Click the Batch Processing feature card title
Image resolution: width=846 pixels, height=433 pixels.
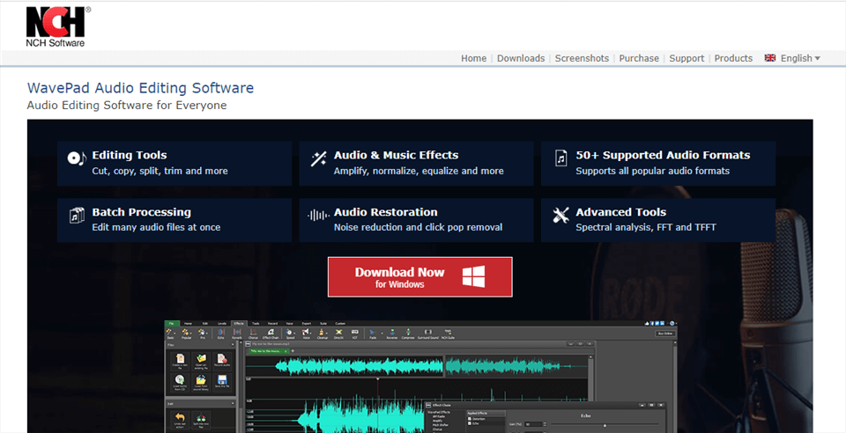(141, 212)
